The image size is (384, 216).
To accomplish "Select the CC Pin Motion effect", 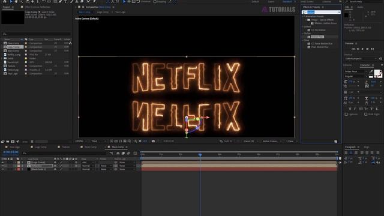I will [x=318, y=30].
